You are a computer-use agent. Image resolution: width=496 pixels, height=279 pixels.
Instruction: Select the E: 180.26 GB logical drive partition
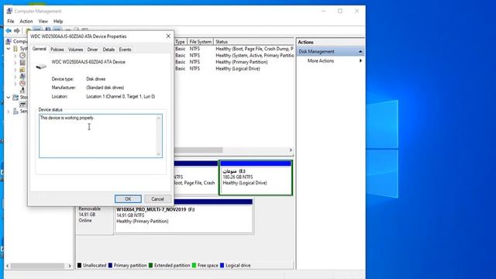pos(256,177)
